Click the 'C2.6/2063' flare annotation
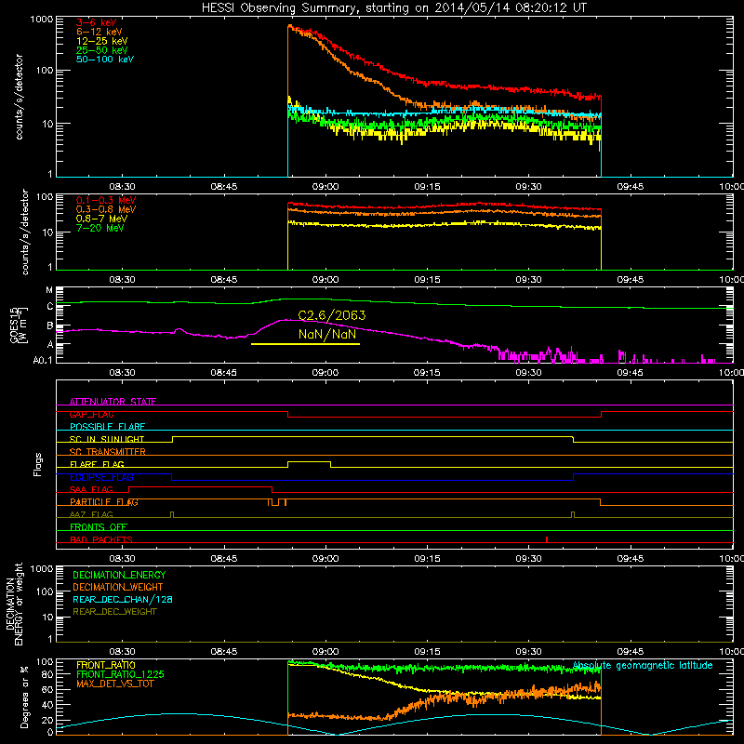744x744 pixels. [x=332, y=315]
